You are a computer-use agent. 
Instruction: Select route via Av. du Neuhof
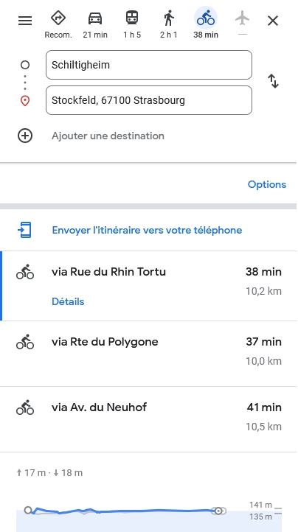(x=149, y=419)
